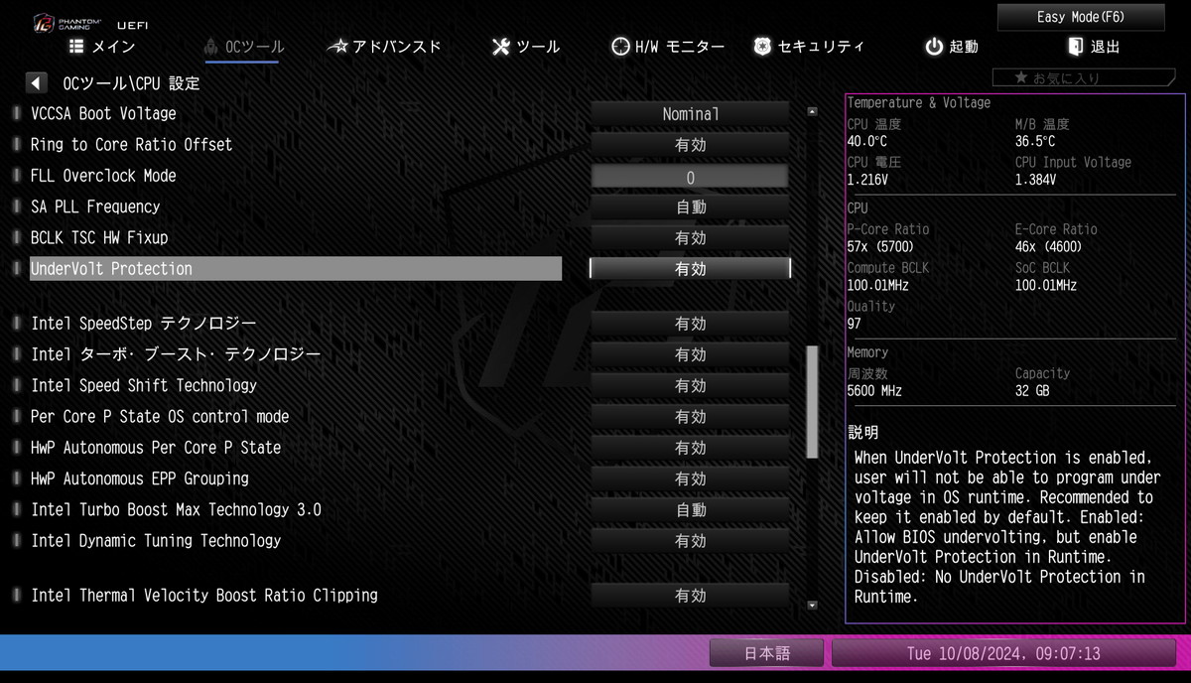Click the メイン tab list icon
Viewport: 1191px width, 683px height.
(76, 46)
